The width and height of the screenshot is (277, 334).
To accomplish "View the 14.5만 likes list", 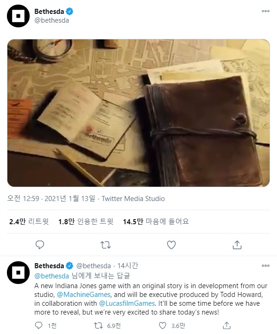I will pos(156,221).
